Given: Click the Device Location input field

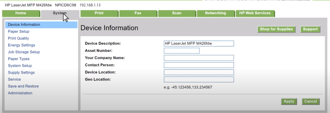Looking at the screenshot, I should pyautogui.click(x=199, y=72).
